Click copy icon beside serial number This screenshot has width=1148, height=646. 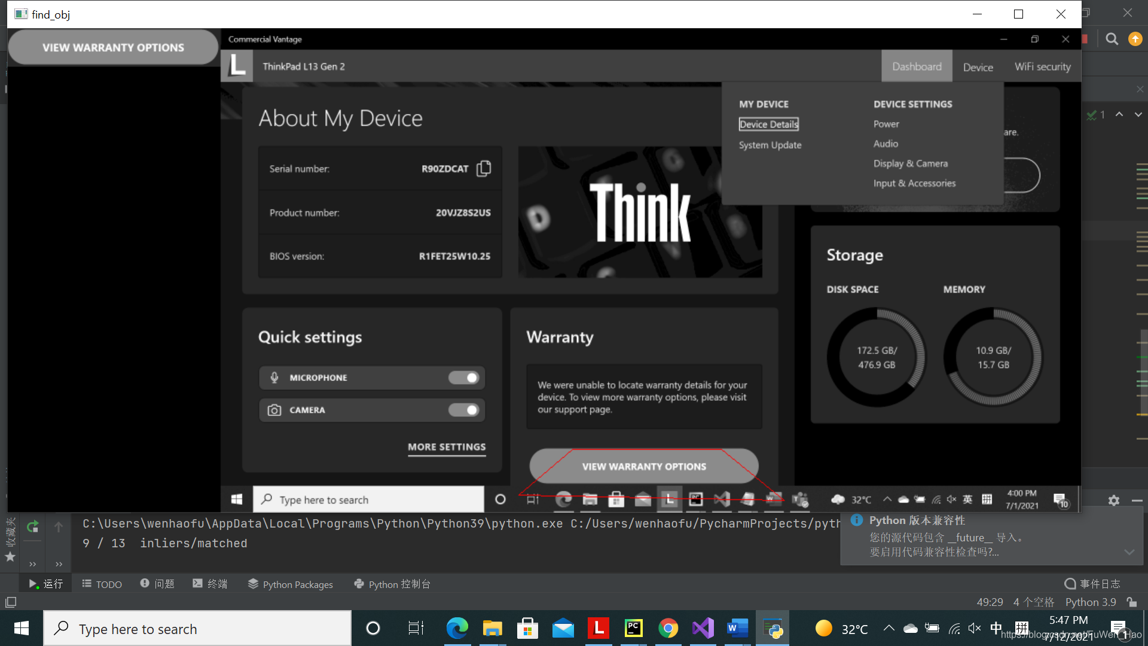tap(484, 169)
